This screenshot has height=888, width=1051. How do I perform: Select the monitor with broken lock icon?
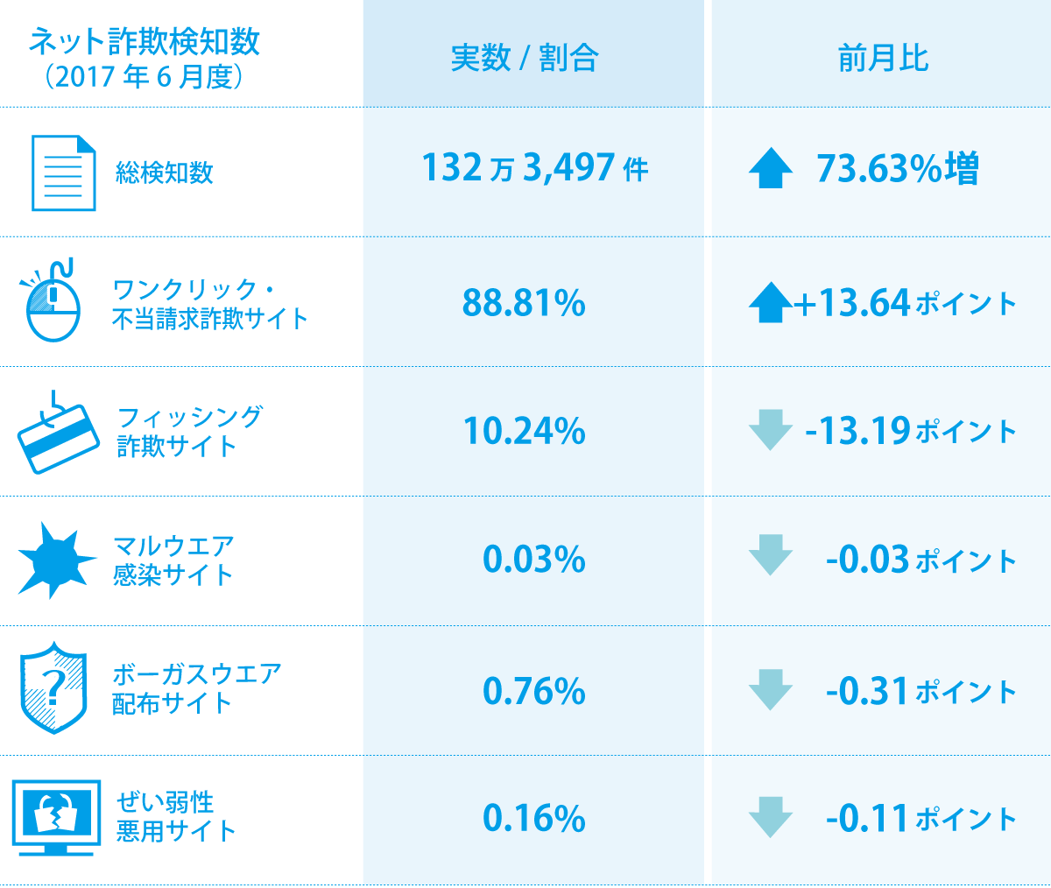pos(57,818)
